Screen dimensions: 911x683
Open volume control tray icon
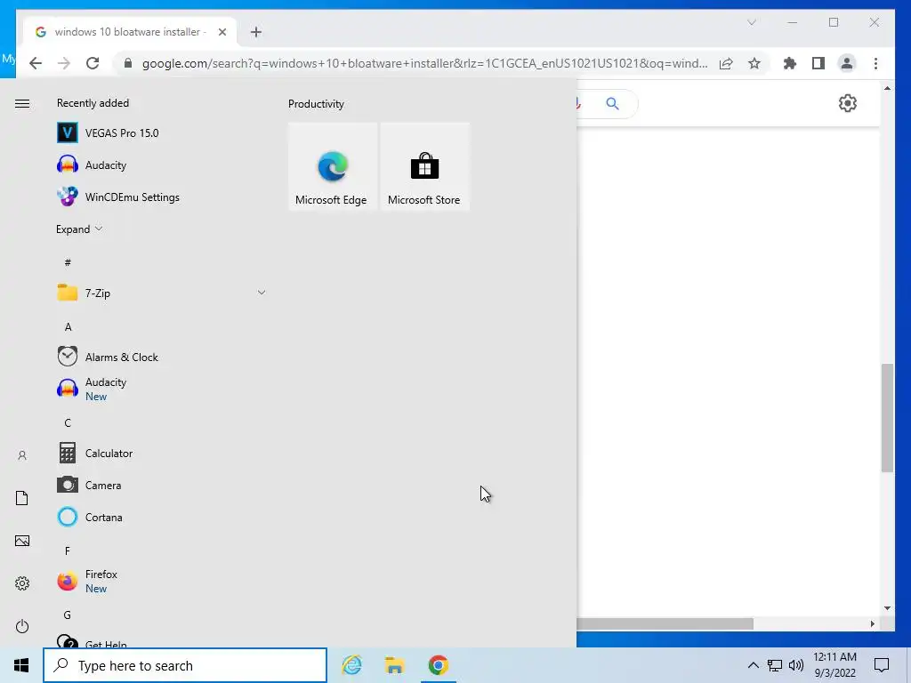point(796,665)
